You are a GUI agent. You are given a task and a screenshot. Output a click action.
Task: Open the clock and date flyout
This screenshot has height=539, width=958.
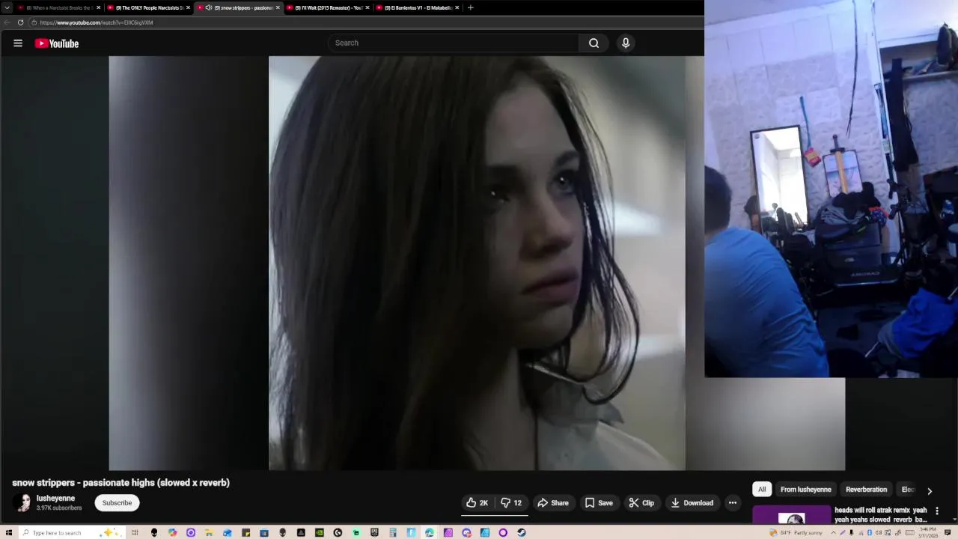click(929, 533)
